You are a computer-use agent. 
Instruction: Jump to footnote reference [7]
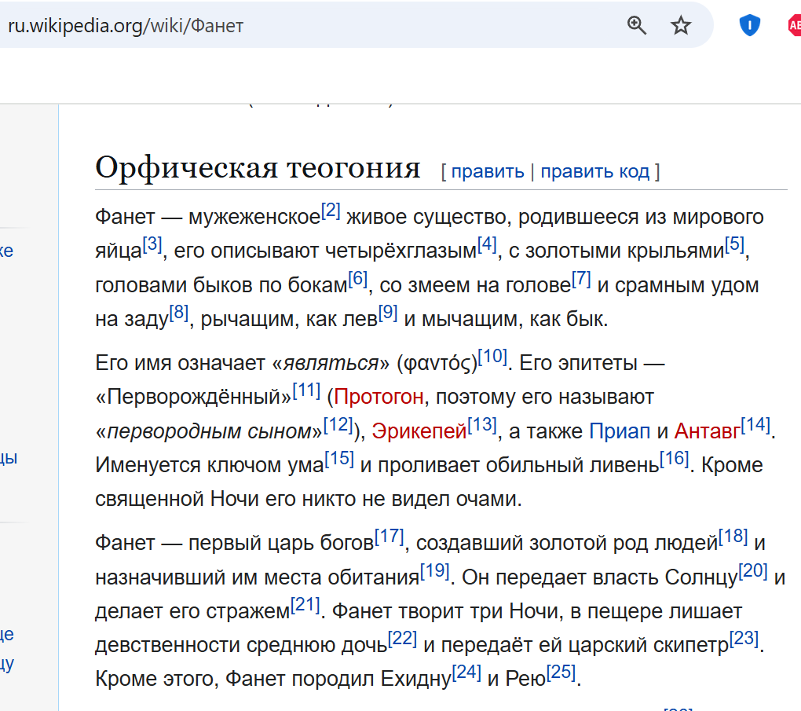point(581,279)
